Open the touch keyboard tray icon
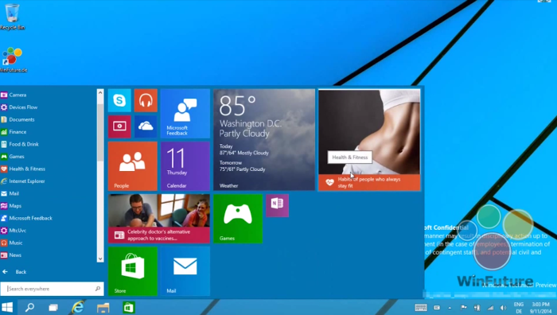Viewport: 557px width, 315px height. [x=421, y=308]
